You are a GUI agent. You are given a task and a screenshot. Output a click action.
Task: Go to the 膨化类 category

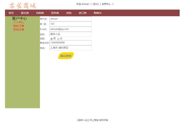[x=25, y=13]
